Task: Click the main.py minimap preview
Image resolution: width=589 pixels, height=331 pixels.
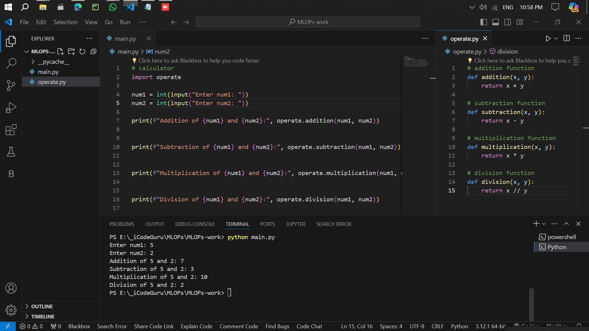Action: [416, 61]
